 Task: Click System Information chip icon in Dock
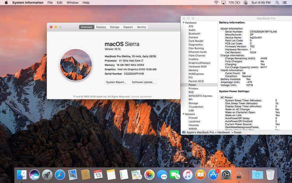239,175
